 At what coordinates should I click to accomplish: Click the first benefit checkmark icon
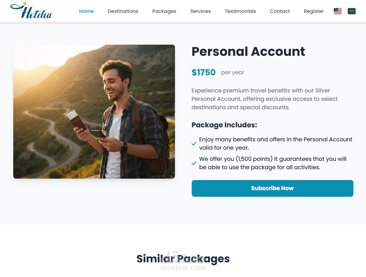[194, 144]
